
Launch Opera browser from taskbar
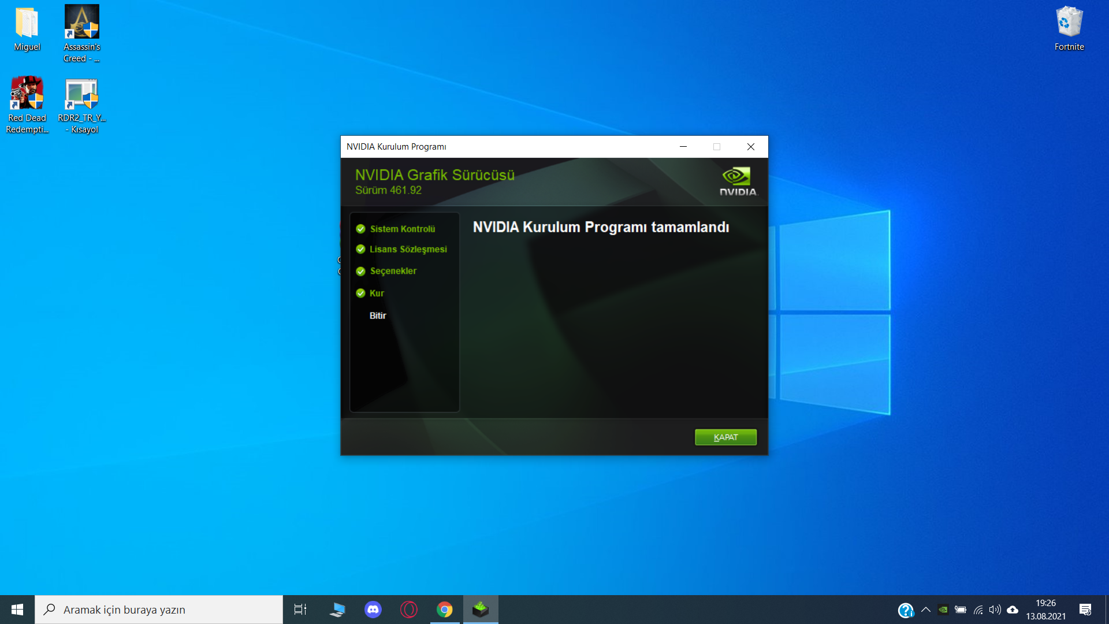point(409,610)
